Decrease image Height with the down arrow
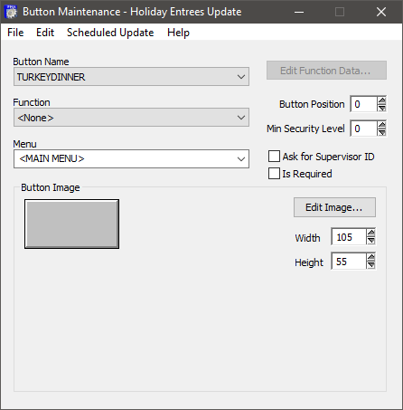 click(x=370, y=265)
